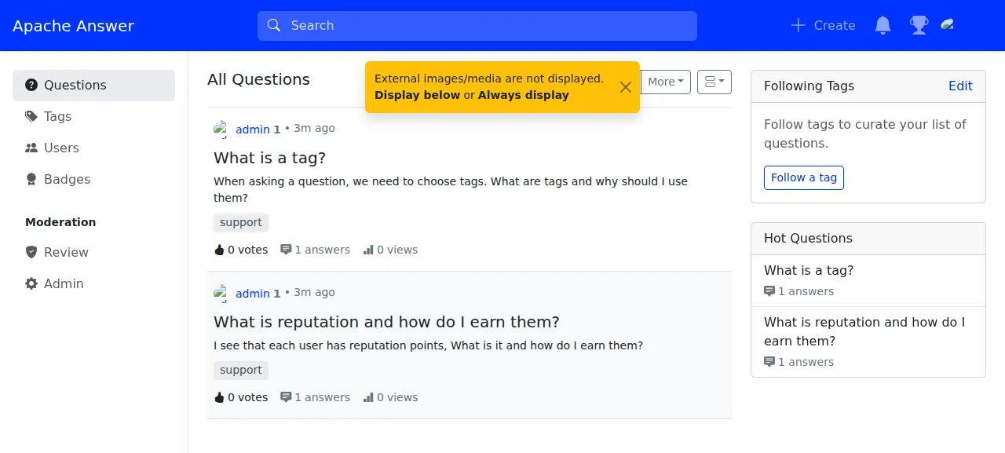Click thumbs-up votes icon on 'What is a tag?'
The image size is (1005, 453).
[x=219, y=250]
